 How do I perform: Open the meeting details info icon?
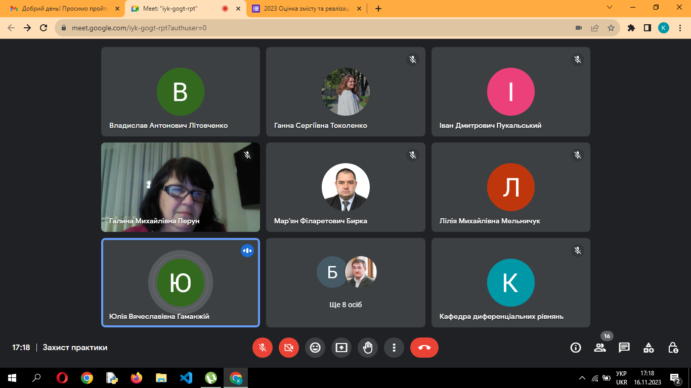pos(576,348)
